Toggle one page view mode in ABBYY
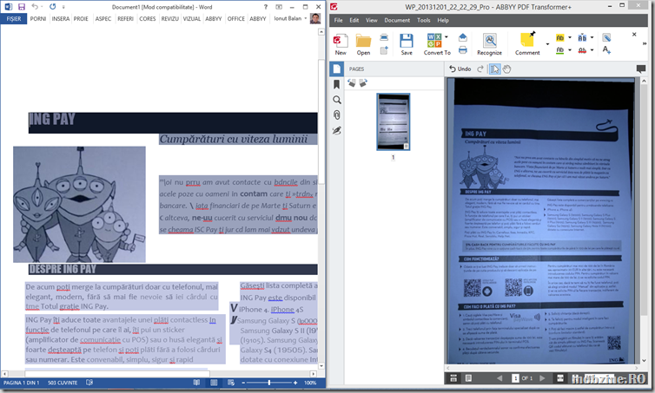The height and width of the screenshot is (393, 655). 469,378
